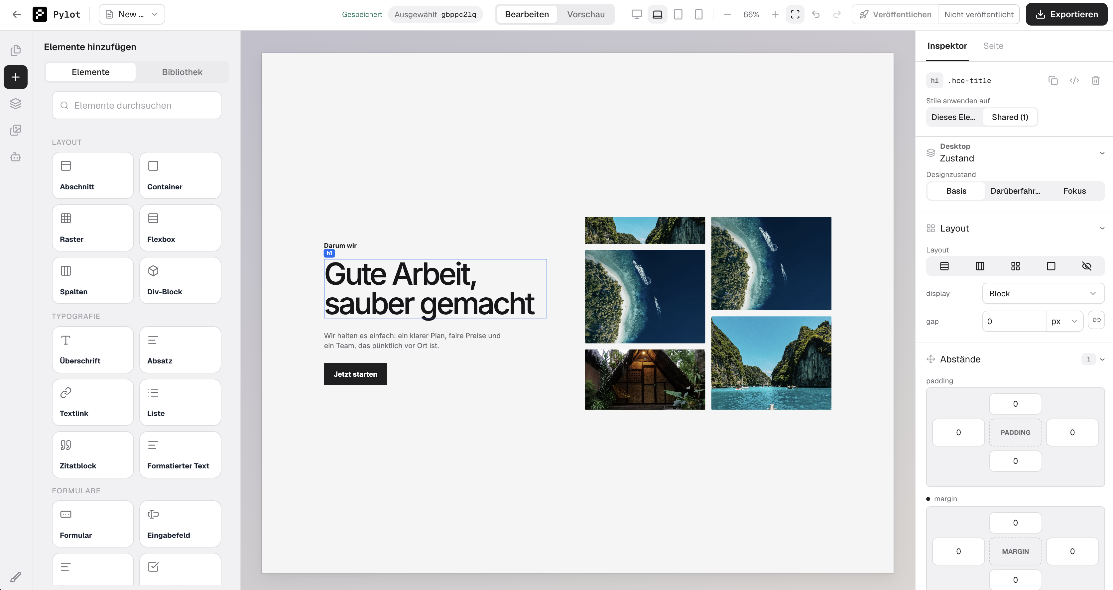The height and width of the screenshot is (590, 1113).
Task: Click the Veröffentlichen button
Action: (895, 14)
